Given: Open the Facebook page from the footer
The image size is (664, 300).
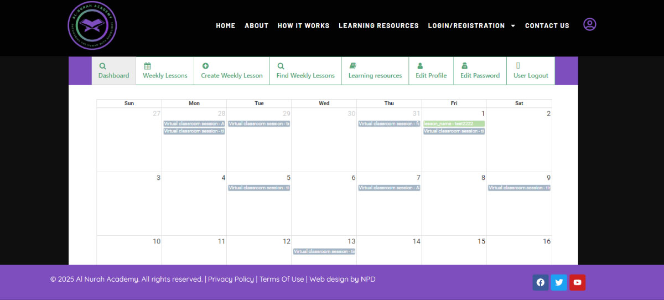Looking at the screenshot, I should pos(541,282).
